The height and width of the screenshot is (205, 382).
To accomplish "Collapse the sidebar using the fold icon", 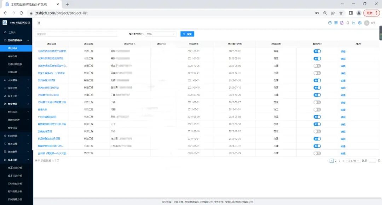I will (x=39, y=23).
